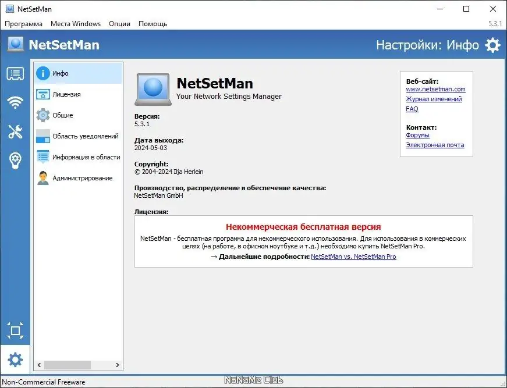The image size is (507, 388).
Task: Click the Настройки: Инфо header title
Action: tap(427, 45)
